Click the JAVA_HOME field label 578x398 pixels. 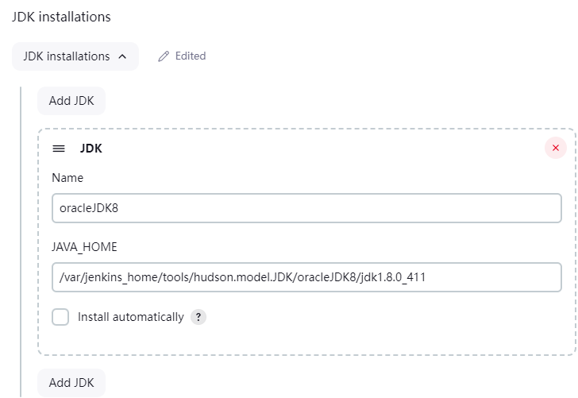tap(84, 247)
